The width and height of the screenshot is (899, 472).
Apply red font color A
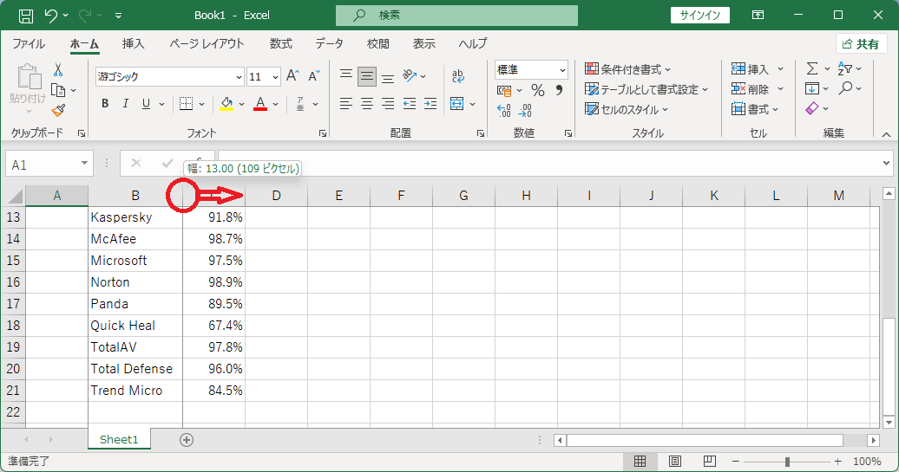[x=260, y=104]
